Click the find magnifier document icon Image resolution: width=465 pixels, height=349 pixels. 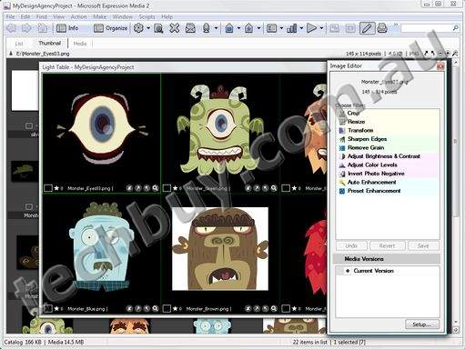tap(158, 28)
